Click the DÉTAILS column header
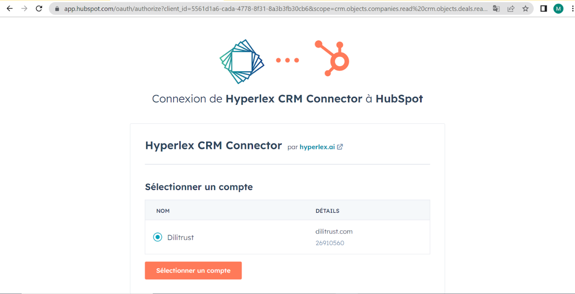Viewport: 575px width, 294px height. (x=327, y=211)
